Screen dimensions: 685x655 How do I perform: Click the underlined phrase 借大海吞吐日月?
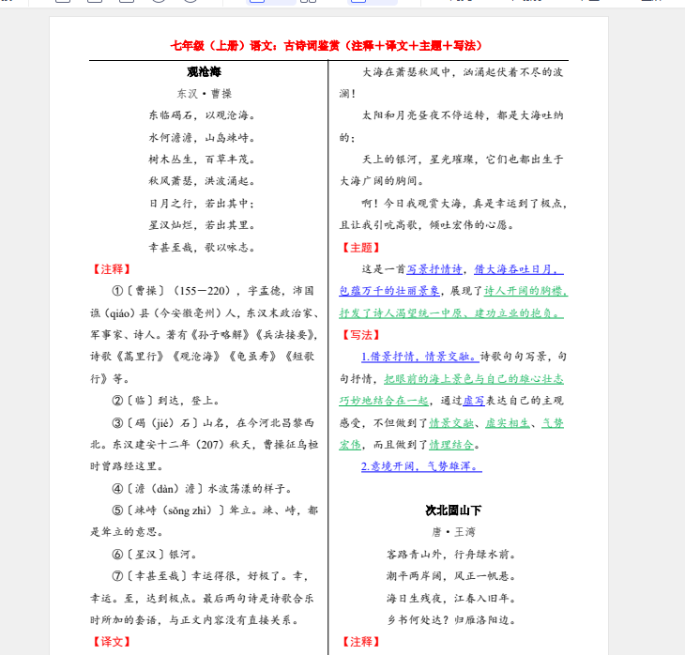519,269
